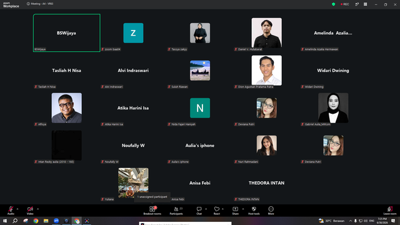Viewport: 400px width, 225px height.
Task: Select Dion Agustian Pratama Putra's photo
Action: (x=267, y=71)
